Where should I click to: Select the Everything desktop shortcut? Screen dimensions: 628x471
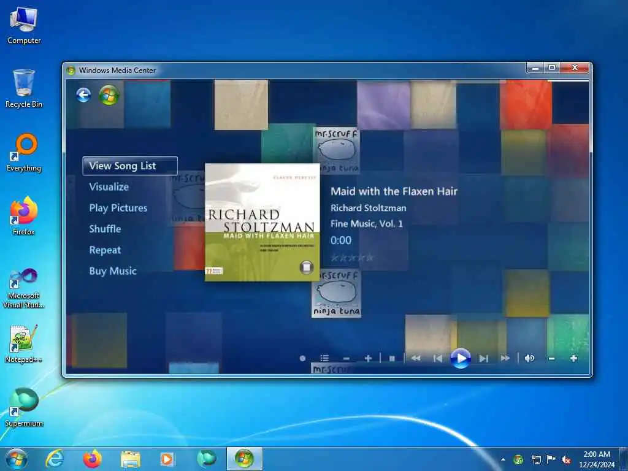pos(24,153)
